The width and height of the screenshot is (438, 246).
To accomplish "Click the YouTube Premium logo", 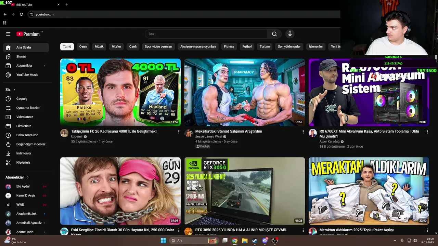I will pos(28,34).
